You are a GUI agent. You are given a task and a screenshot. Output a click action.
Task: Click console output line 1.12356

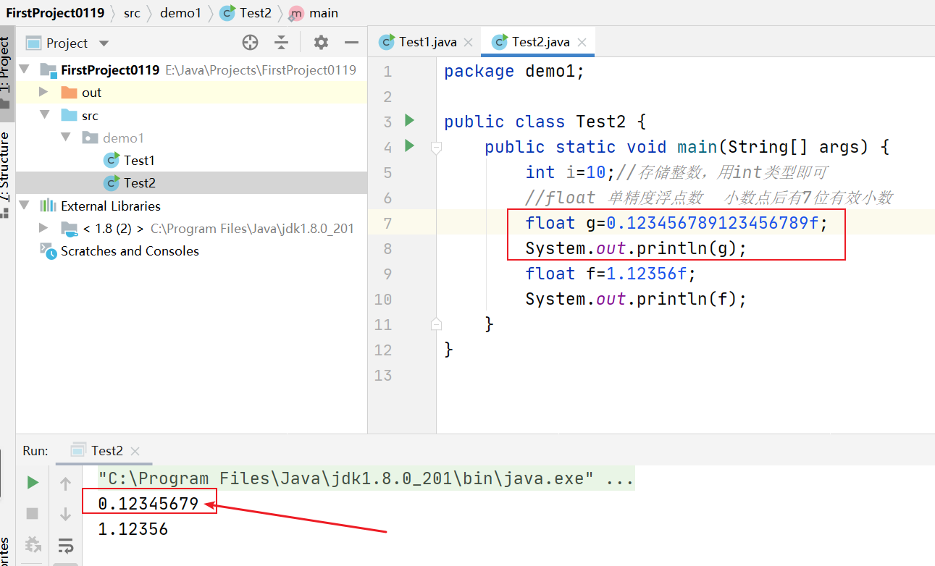click(133, 529)
